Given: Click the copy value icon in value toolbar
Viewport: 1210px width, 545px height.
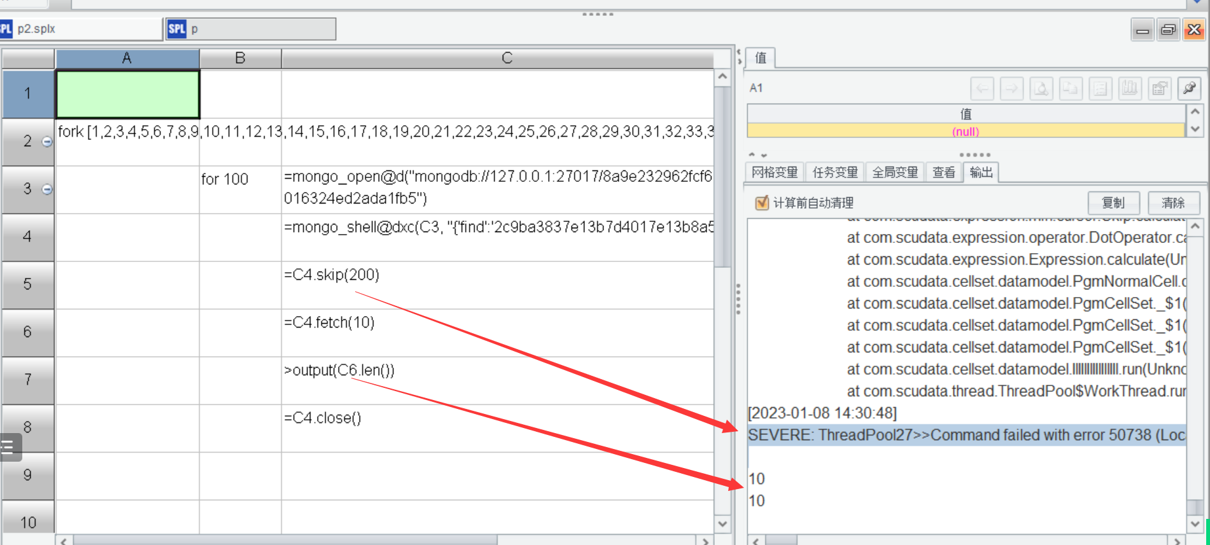Looking at the screenshot, I should (x=1071, y=88).
